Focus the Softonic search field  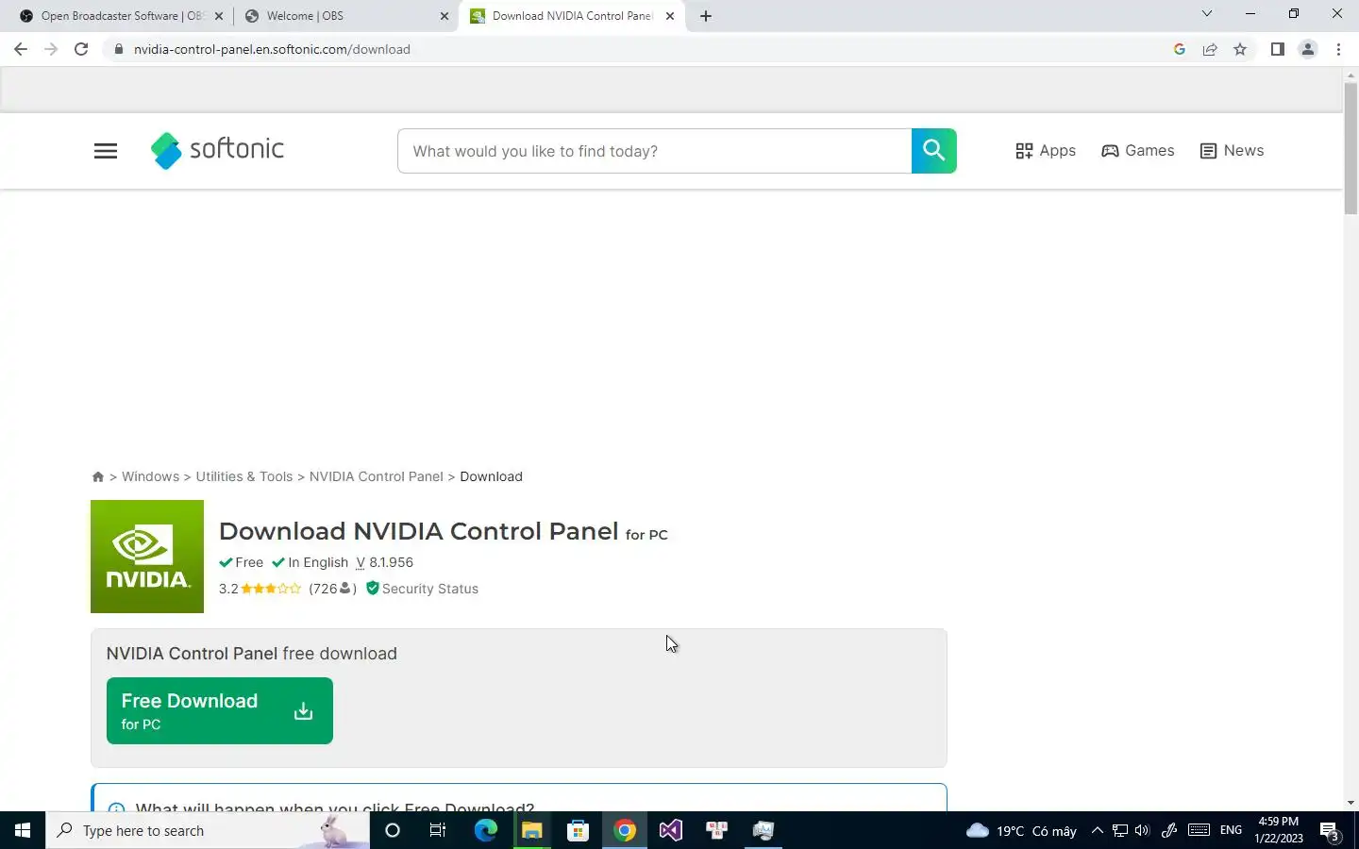tap(654, 151)
